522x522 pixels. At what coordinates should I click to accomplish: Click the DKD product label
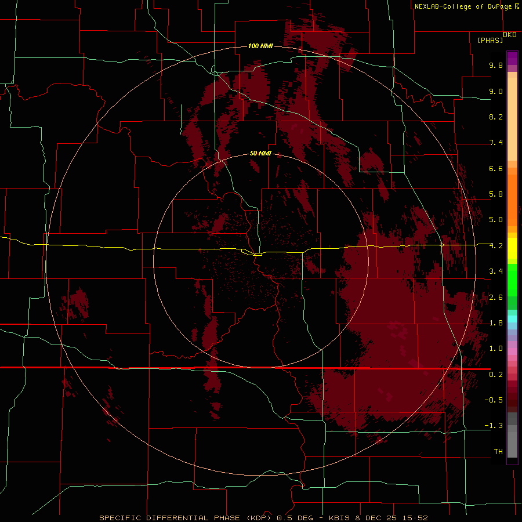510,35
